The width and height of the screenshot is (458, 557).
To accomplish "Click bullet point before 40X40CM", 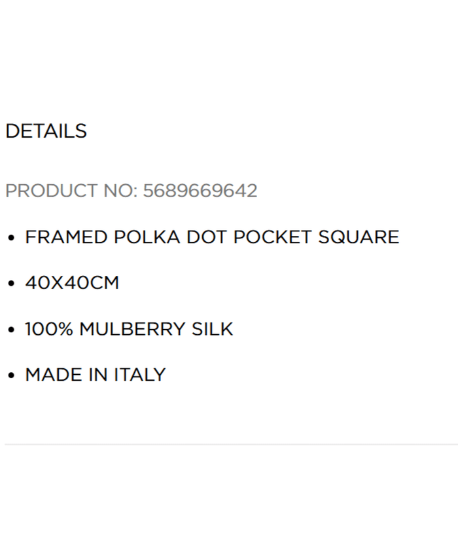I will (10, 284).
